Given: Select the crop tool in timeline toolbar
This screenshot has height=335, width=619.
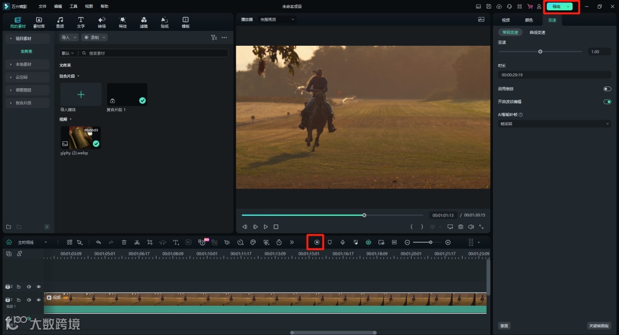Looking at the screenshot, I should pos(150,242).
